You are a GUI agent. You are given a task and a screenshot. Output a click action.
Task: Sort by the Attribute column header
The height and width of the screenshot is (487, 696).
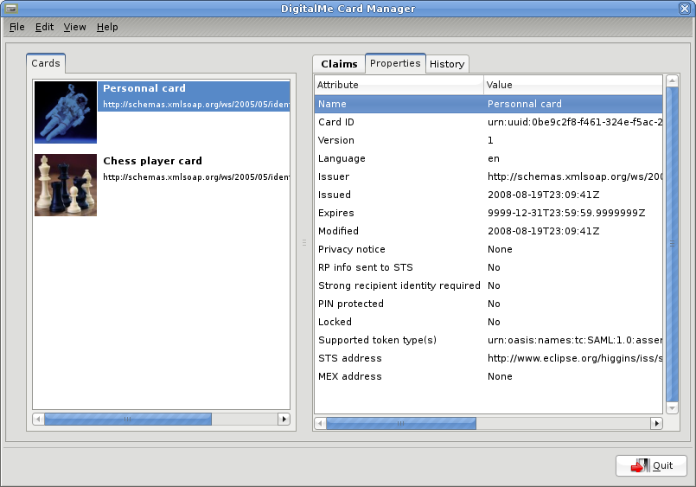tap(398, 85)
